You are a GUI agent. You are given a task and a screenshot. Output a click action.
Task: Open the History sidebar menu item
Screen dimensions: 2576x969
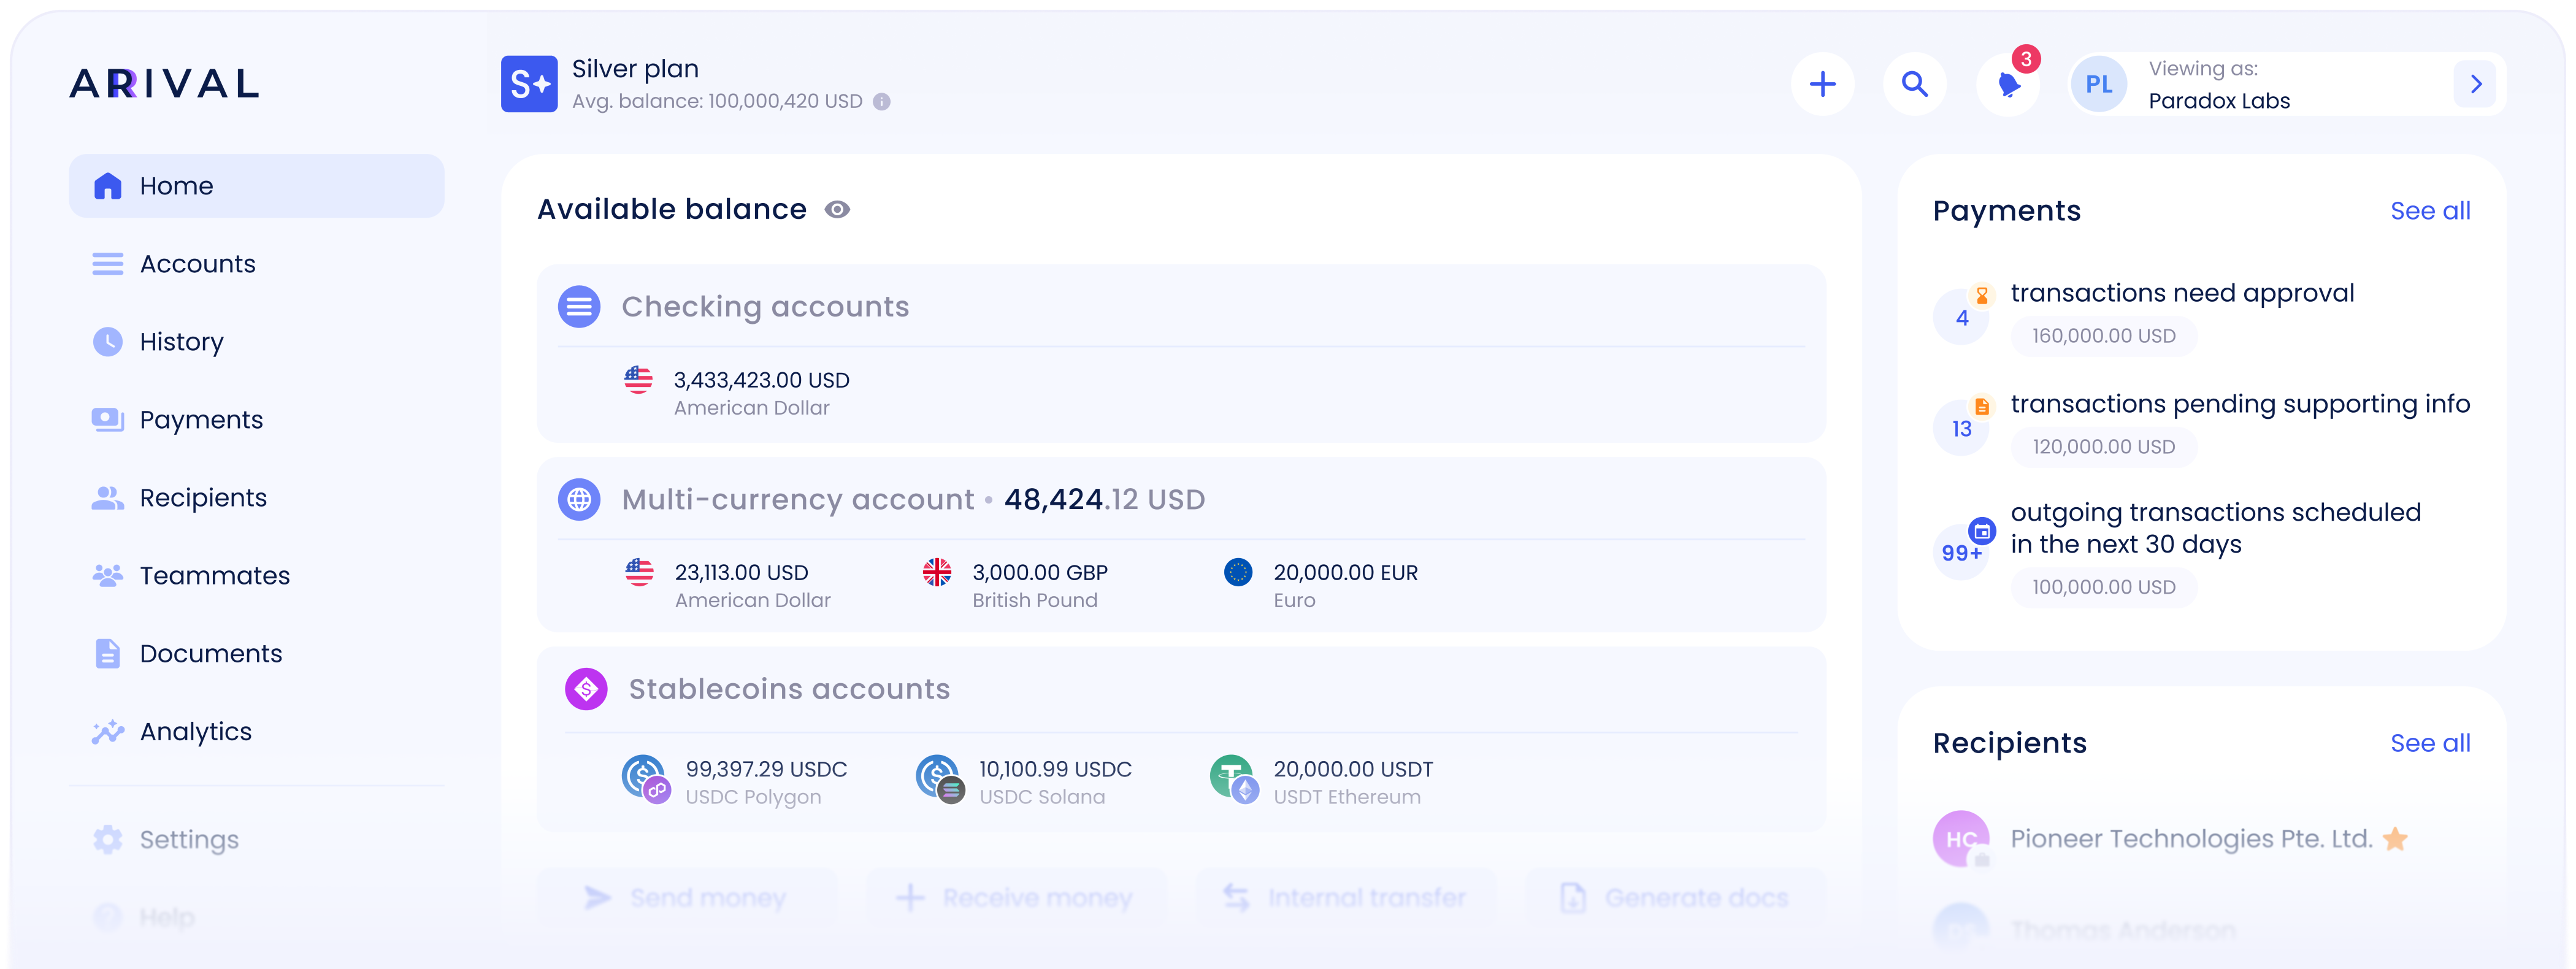181,342
